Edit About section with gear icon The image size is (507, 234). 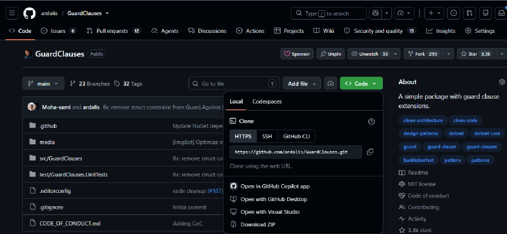click(x=502, y=82)
